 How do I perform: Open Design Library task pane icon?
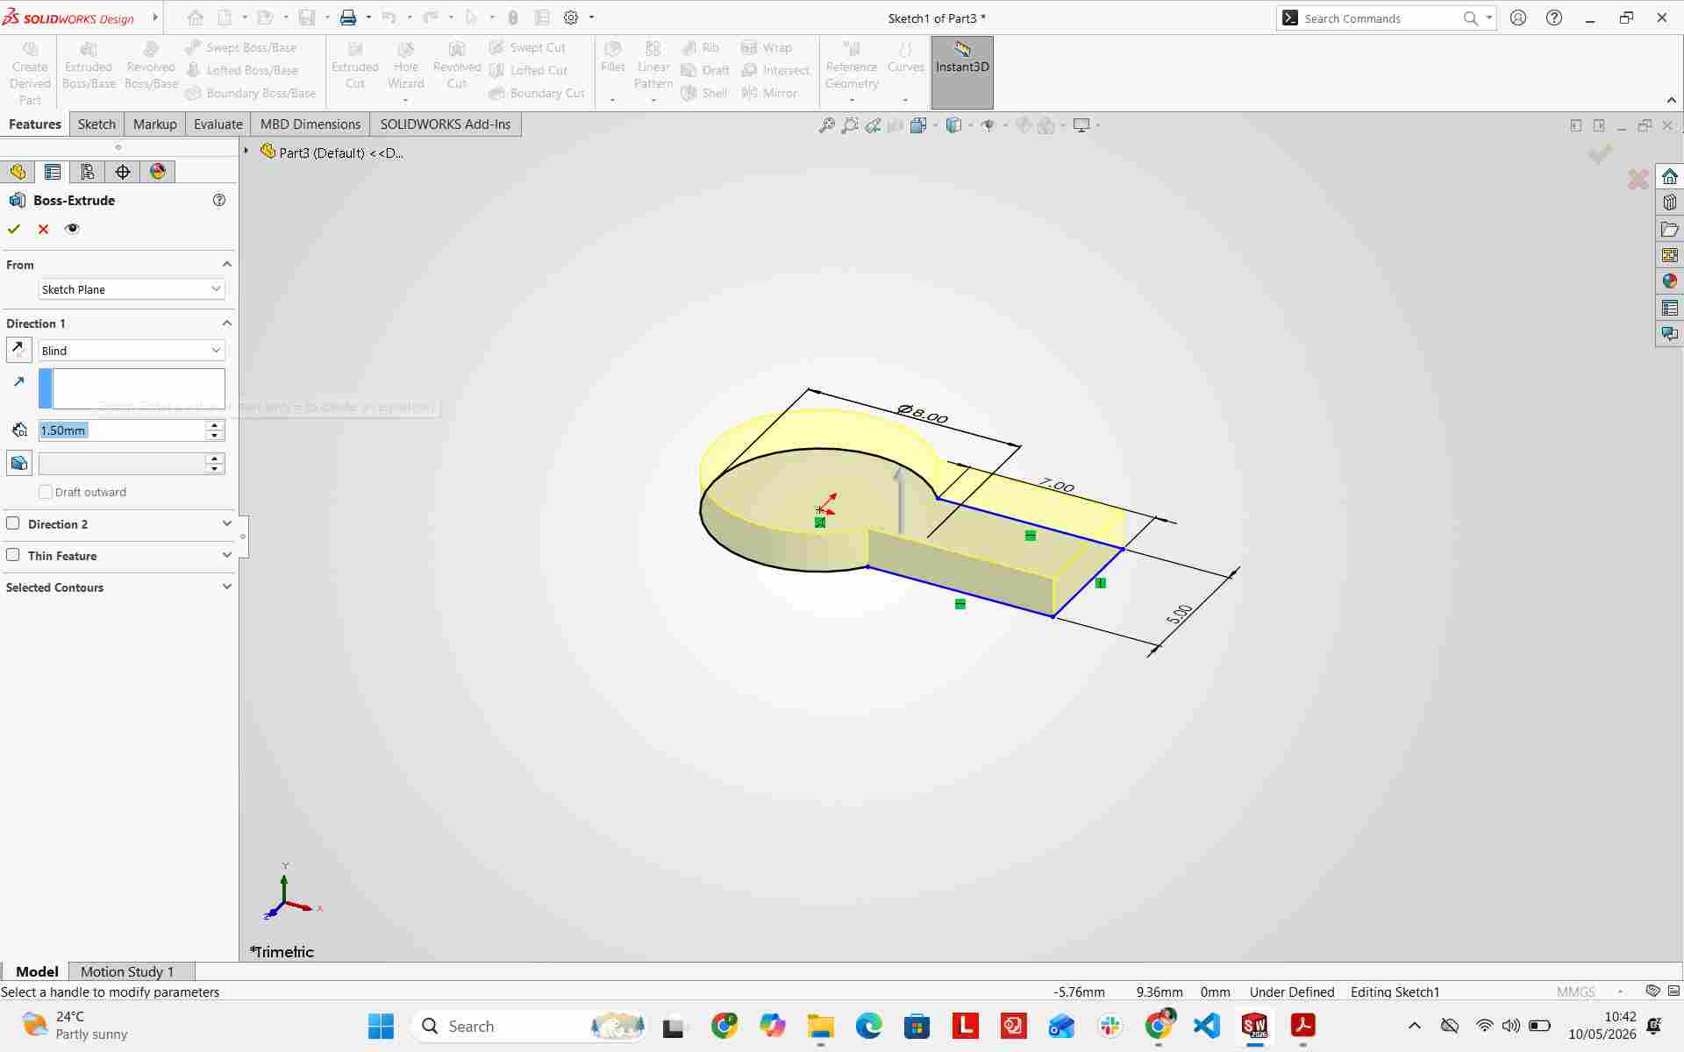(x=1669, y=203)
